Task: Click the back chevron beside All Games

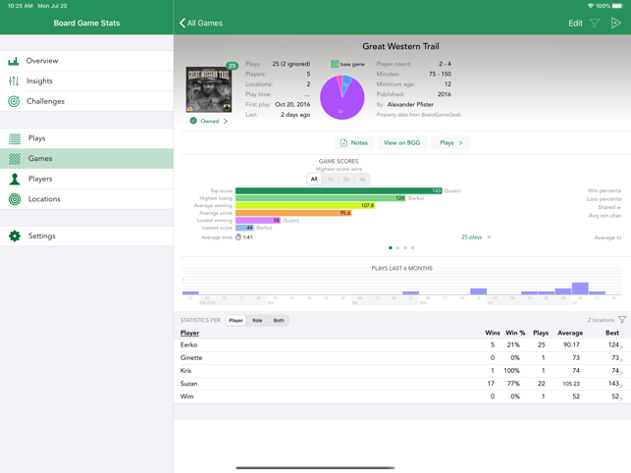Action: (183, 23)
